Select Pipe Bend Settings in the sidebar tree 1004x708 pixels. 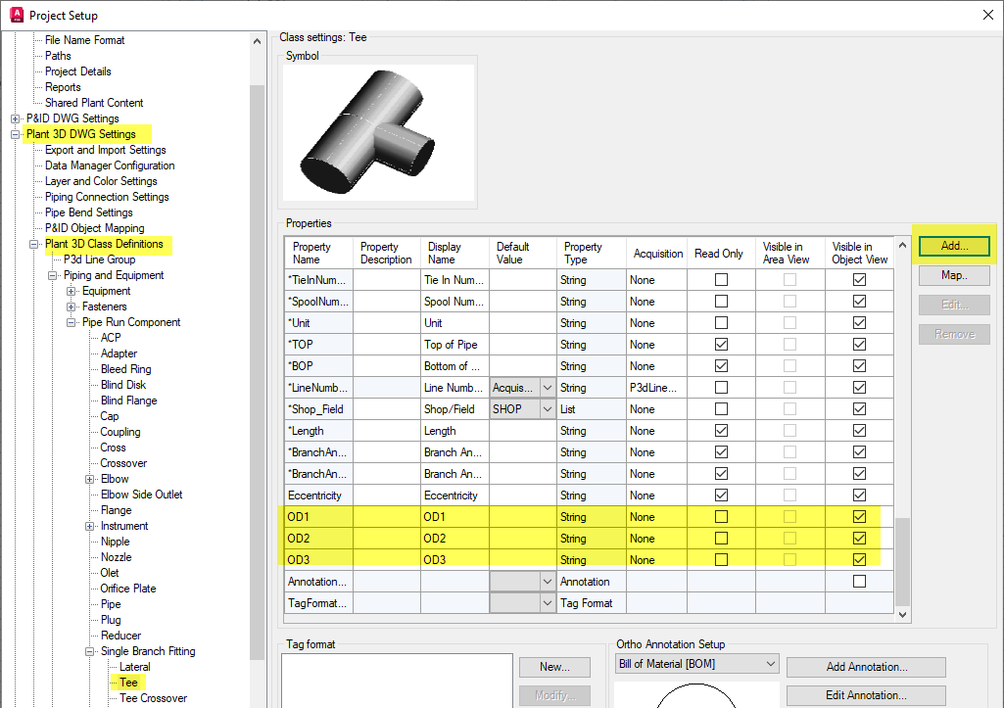point(87,212)
